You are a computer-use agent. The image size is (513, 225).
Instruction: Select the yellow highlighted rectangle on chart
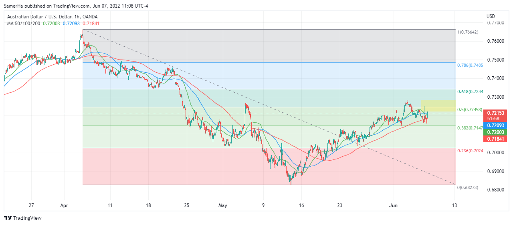(x=438, y=106)
